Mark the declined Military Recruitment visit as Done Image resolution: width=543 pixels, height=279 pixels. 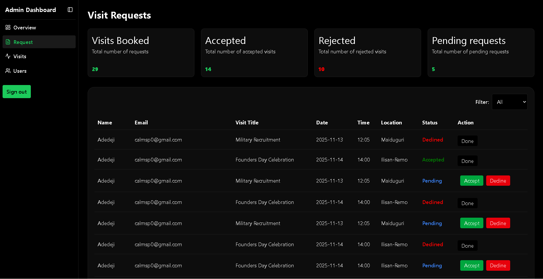coord(467,141)
